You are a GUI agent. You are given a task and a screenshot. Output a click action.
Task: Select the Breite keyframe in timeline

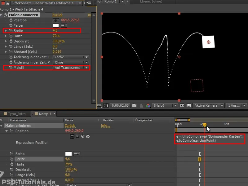[x=200, y=159]
